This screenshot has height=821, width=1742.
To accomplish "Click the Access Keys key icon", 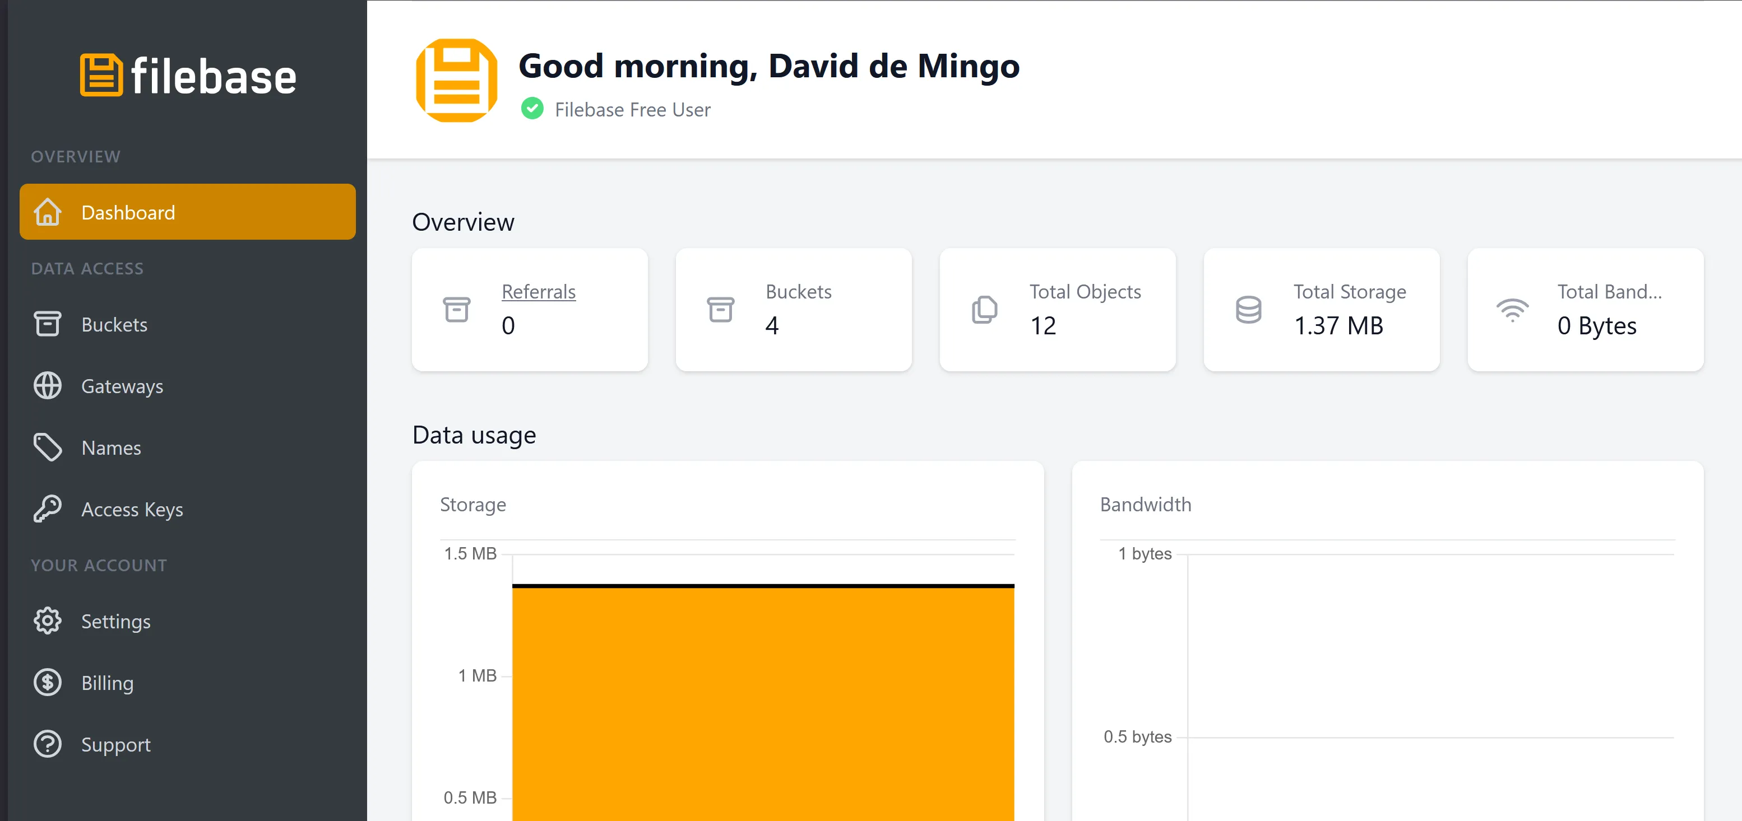I will [x=47, y=509].
